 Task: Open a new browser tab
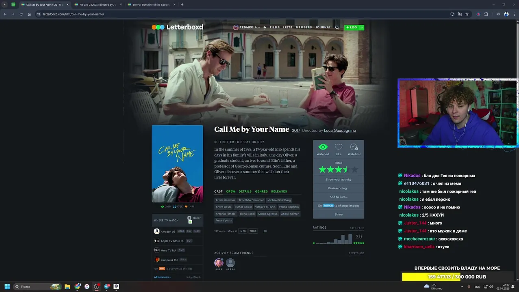click(182, 4)
